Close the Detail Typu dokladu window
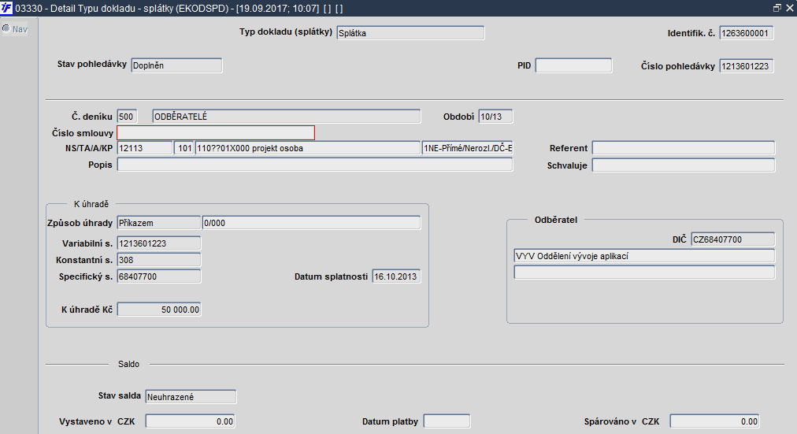 click(x=790, y=8)
